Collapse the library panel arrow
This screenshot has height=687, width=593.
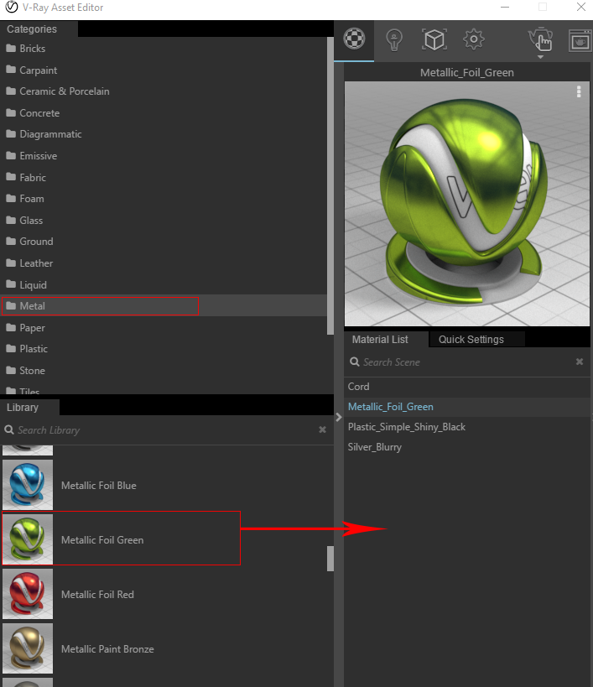pyautogui.click(x=339, y=417)
